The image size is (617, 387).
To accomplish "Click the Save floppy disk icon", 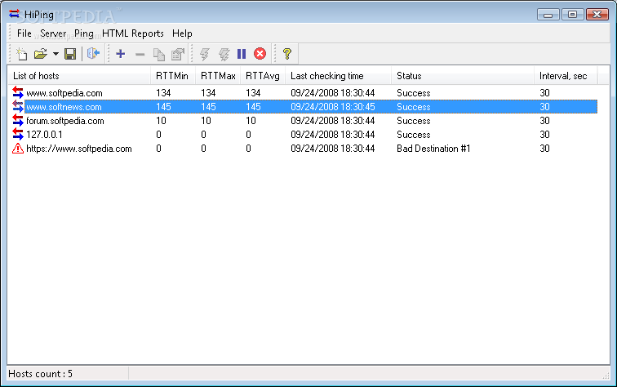I will coord(70,54).
